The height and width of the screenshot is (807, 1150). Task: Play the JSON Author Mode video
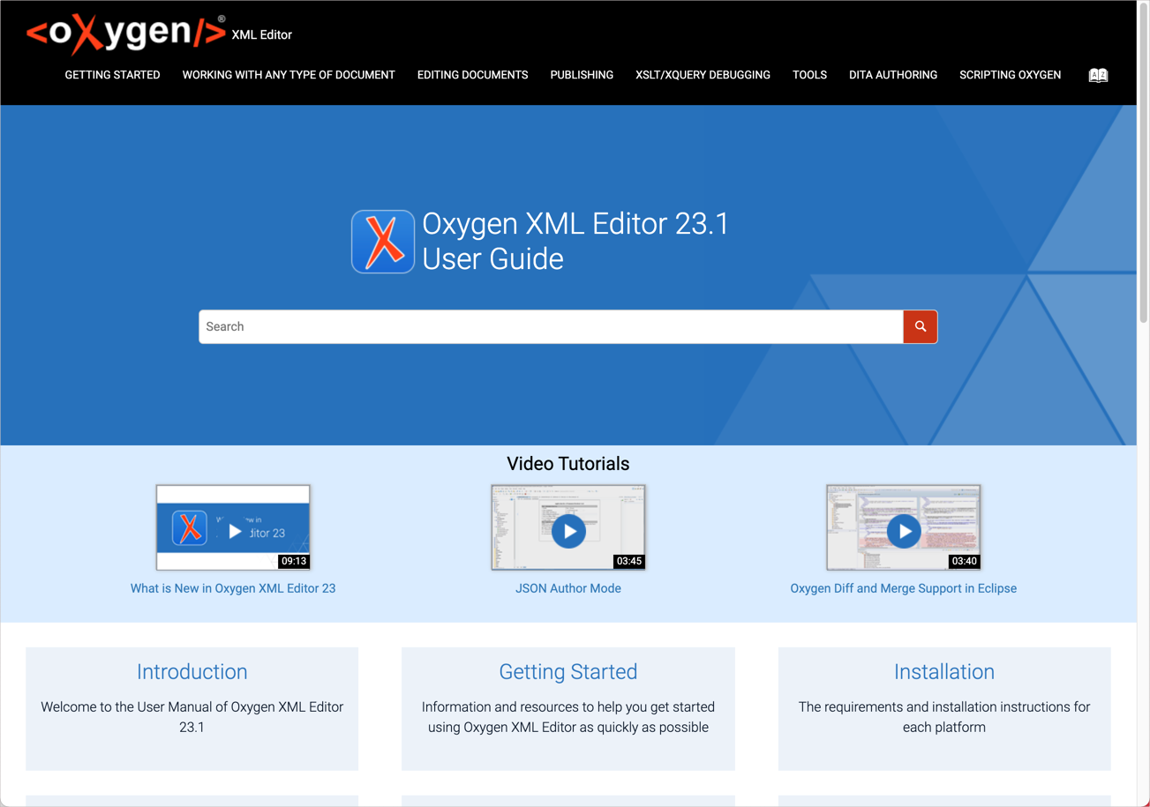coord(568,531)
